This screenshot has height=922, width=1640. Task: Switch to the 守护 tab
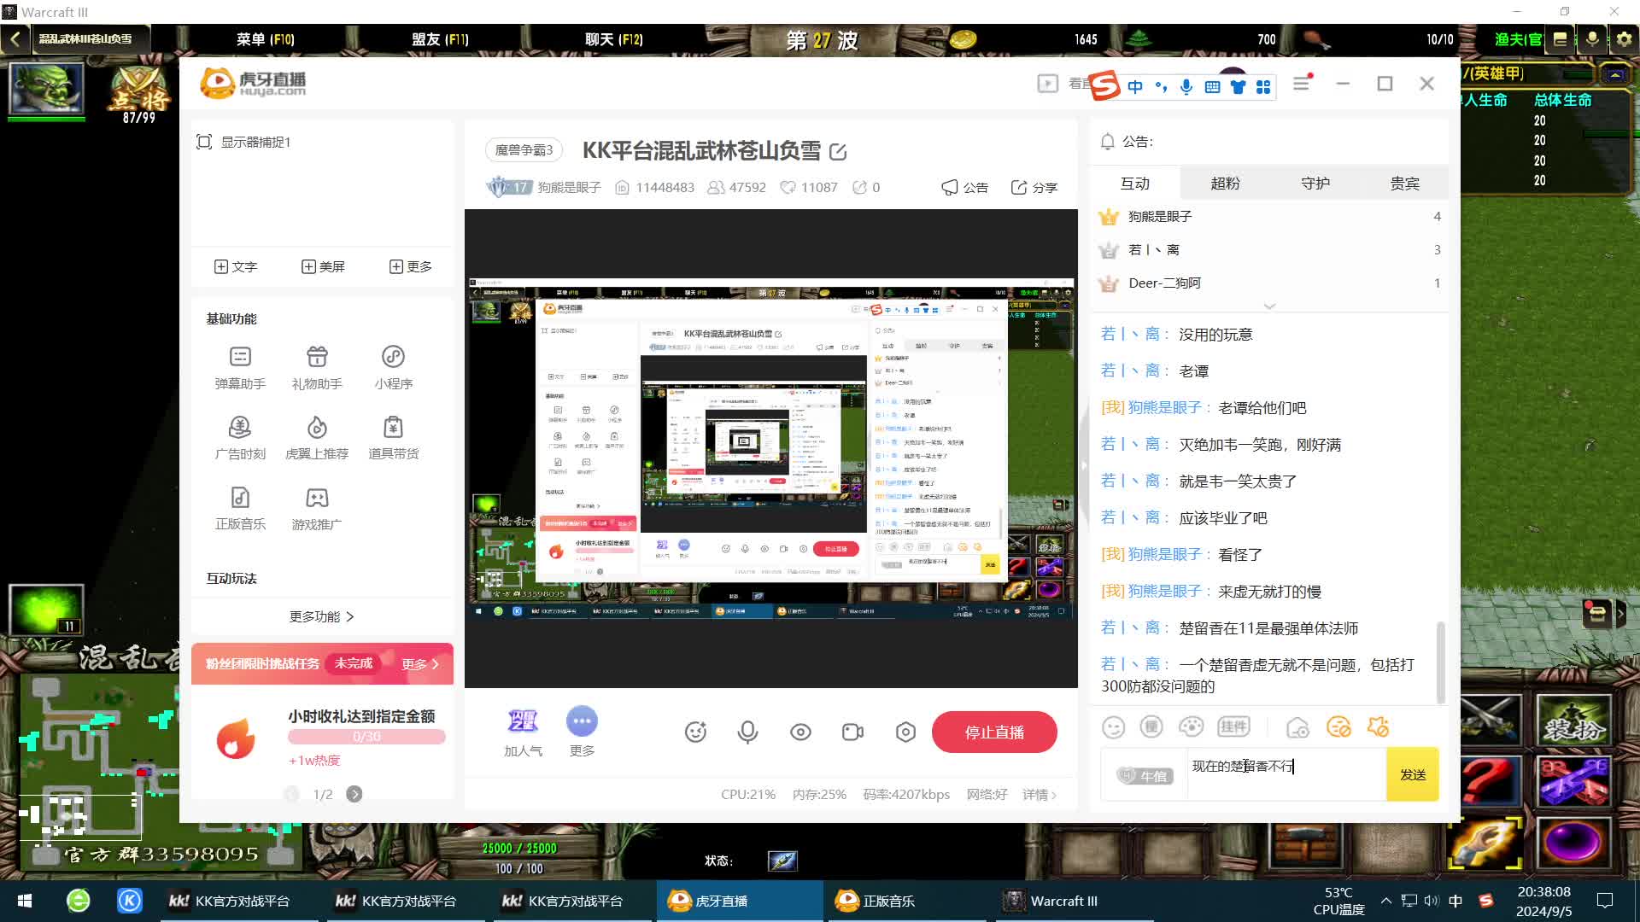(1315, 184)
